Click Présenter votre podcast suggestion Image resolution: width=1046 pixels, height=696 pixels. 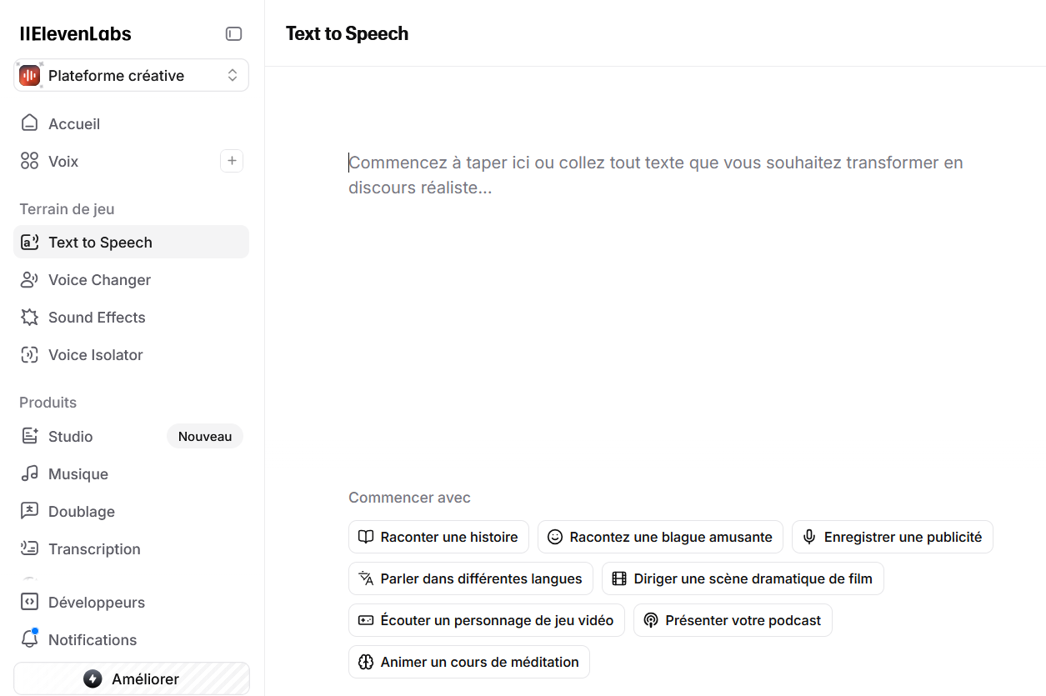(732, 620)
